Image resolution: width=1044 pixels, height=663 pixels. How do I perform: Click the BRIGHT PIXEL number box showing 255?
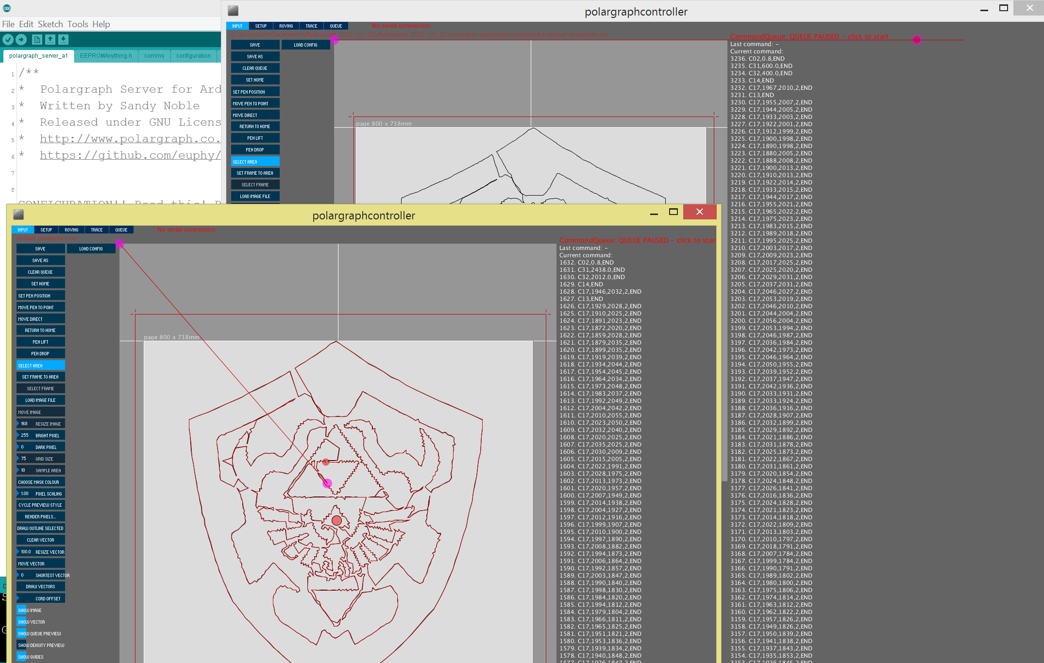[41, 435]
